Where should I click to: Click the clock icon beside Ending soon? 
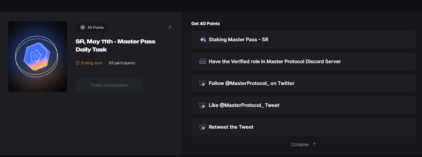click(77, 63)
